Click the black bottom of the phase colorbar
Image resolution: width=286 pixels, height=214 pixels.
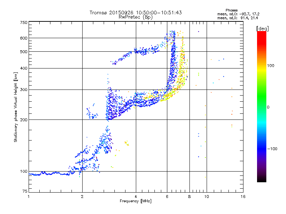262,179
